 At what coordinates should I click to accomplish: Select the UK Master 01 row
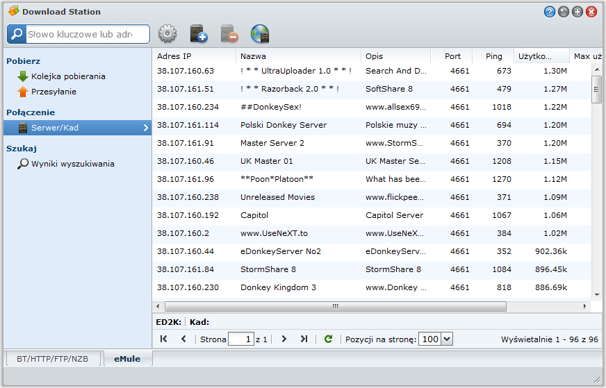point(372,161)
